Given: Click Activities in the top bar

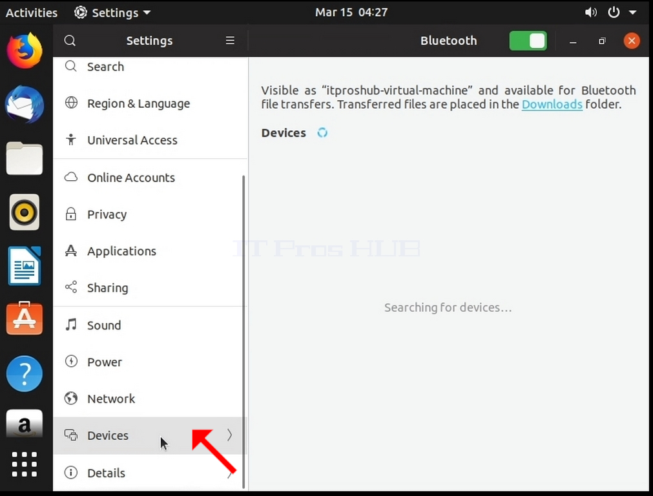Looking at the screenshot, I should (31, 12).
